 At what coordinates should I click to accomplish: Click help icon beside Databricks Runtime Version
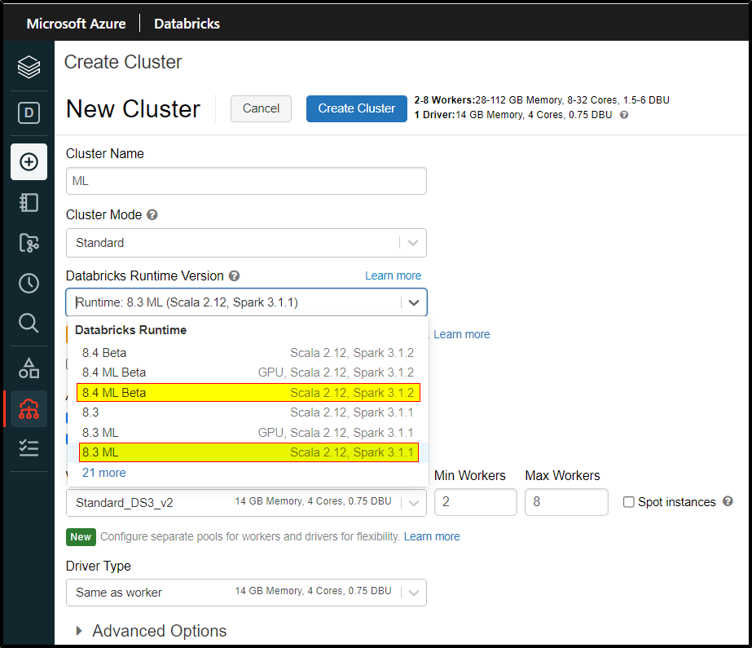tap(234, 276)
